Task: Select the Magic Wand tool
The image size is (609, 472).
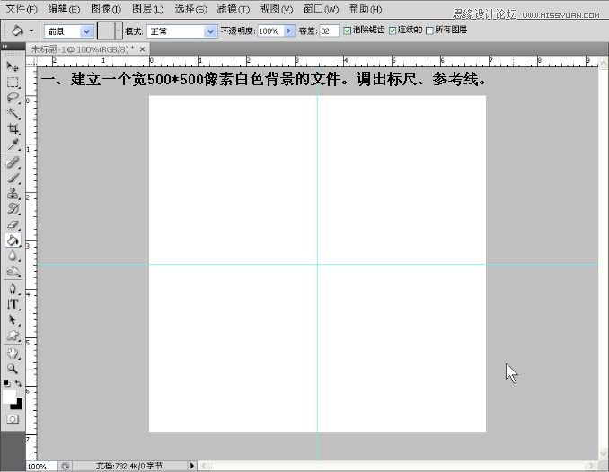Action: tap(13, 113)
